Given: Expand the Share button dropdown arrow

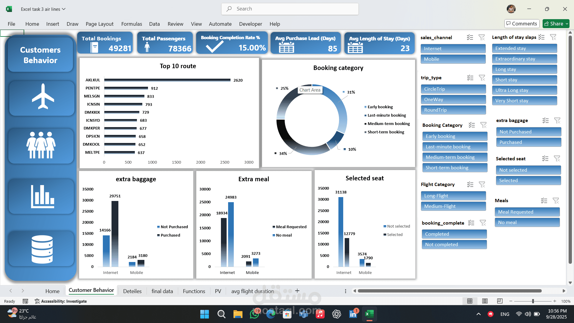Looking at the screenshot, I should (567, 24).
